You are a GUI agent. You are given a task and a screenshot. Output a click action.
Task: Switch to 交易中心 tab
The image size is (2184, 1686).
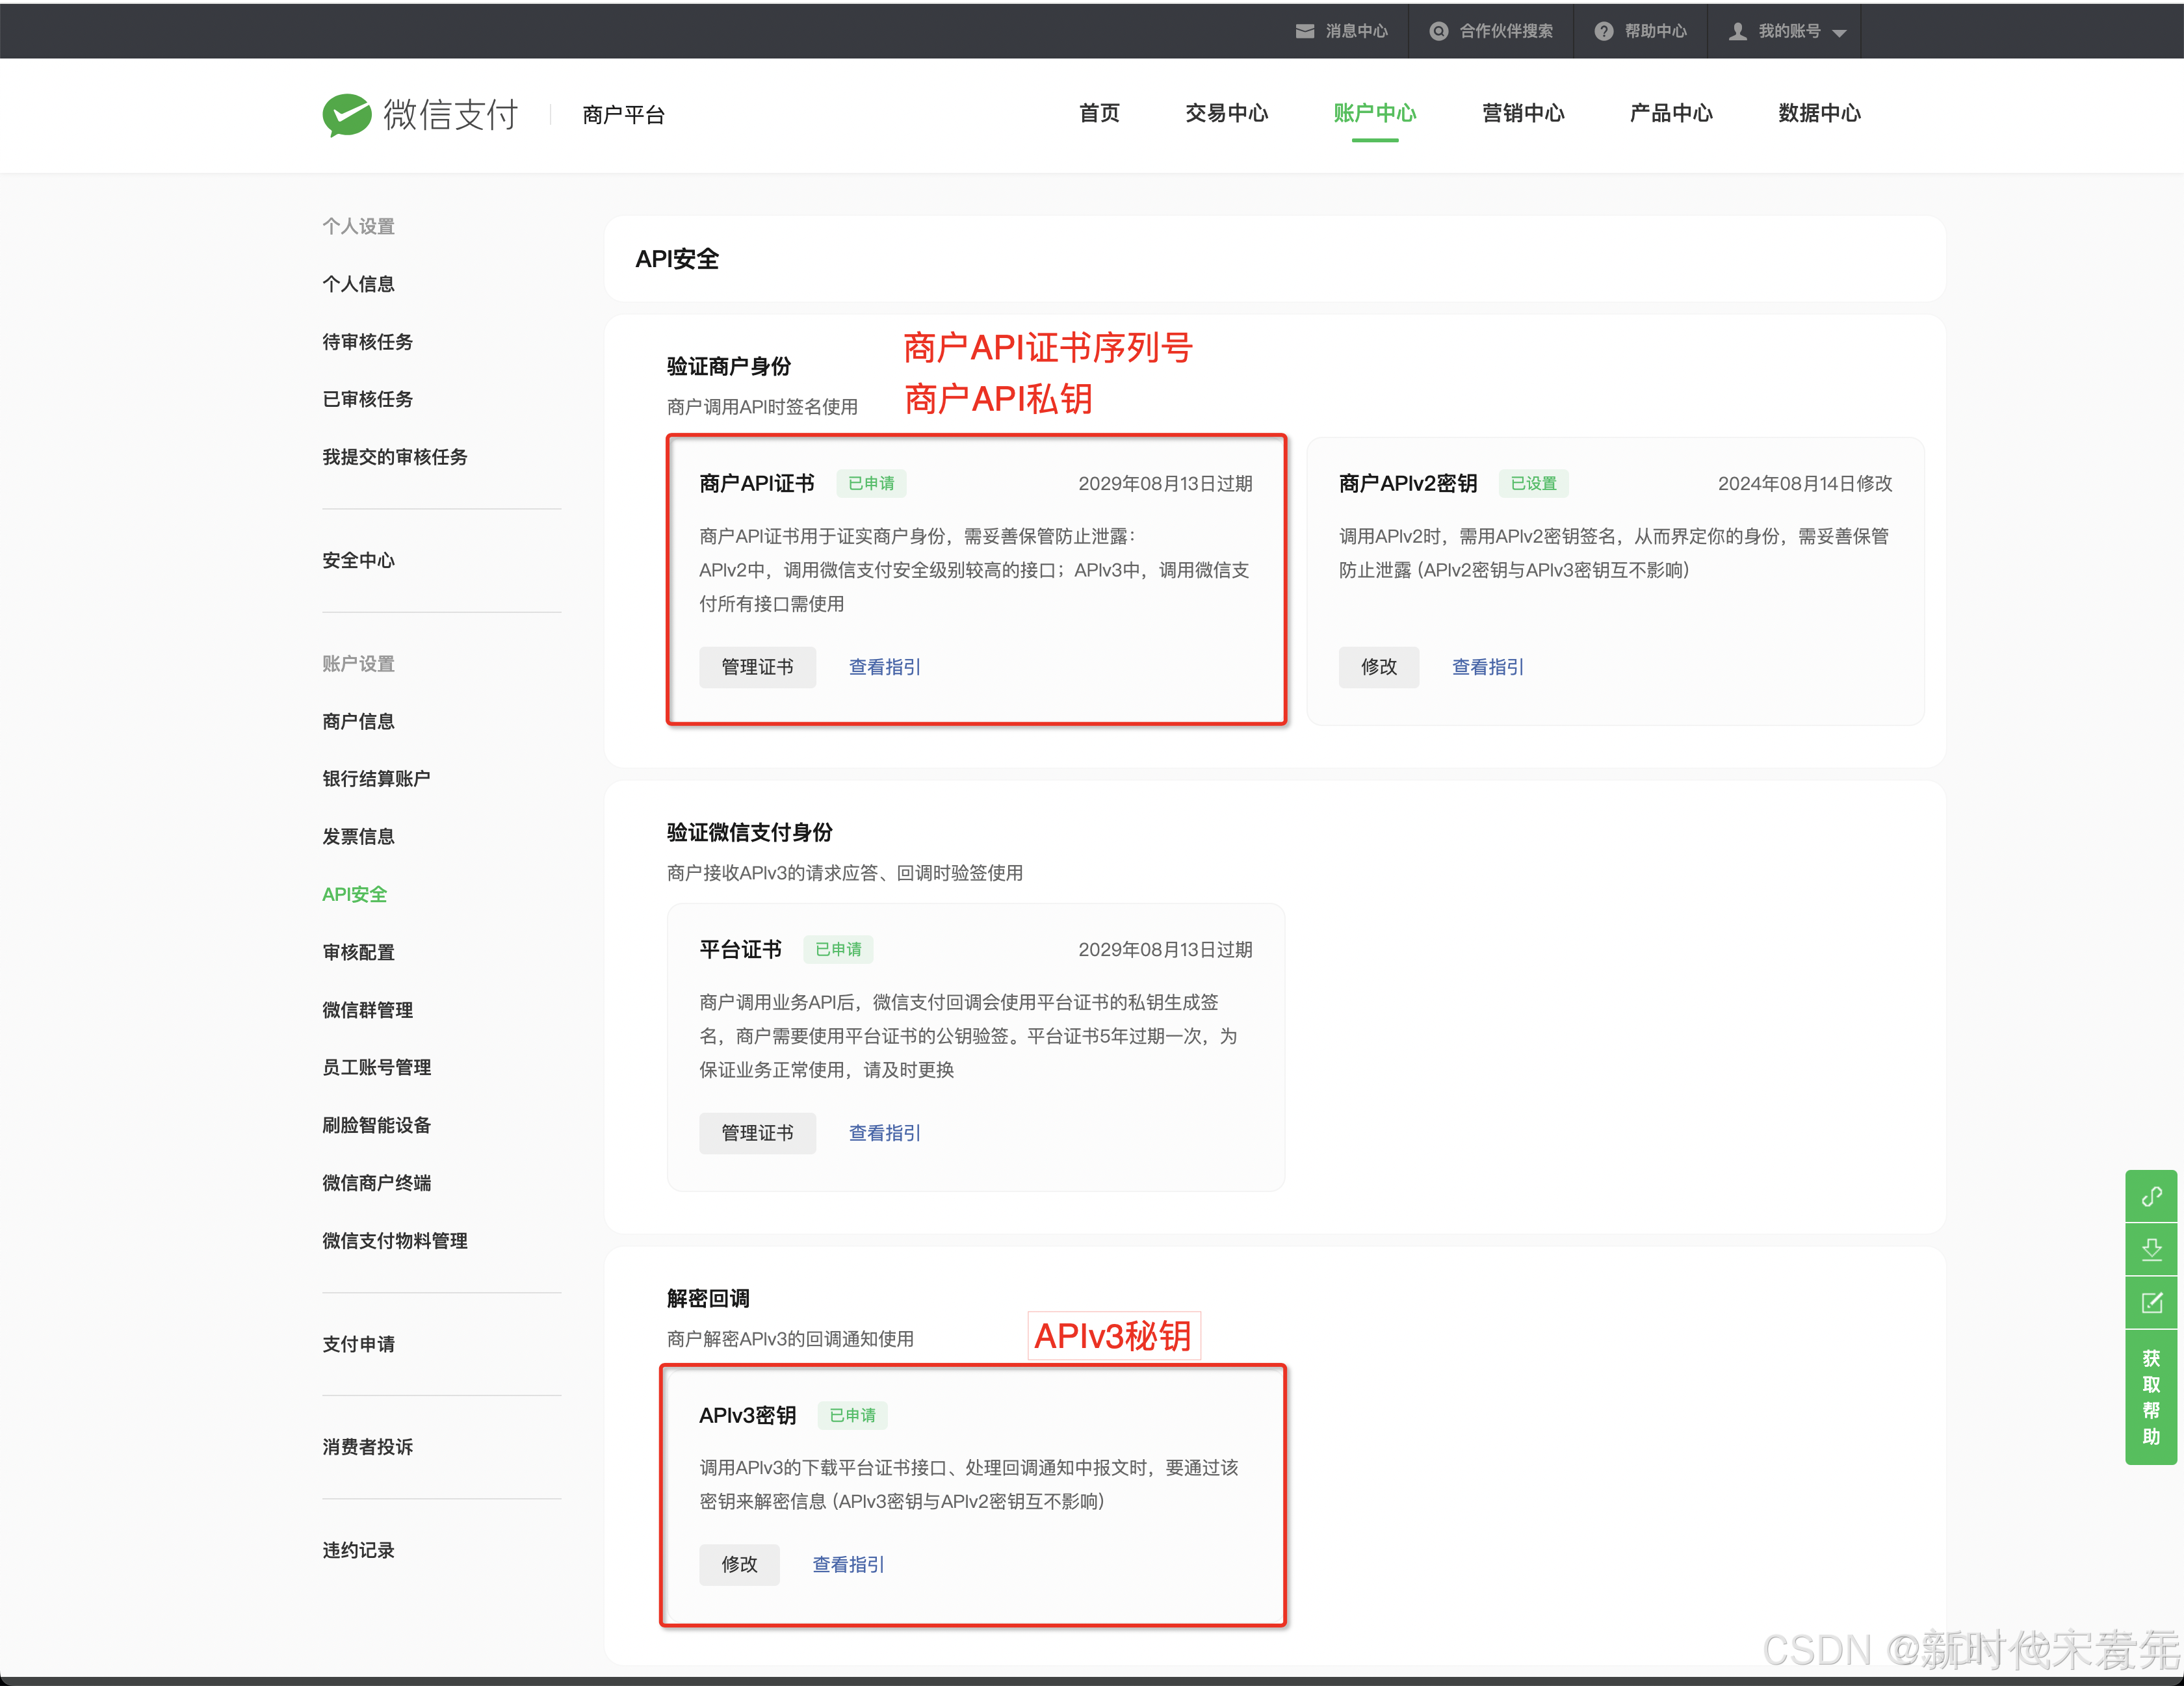pos(1226,113)
